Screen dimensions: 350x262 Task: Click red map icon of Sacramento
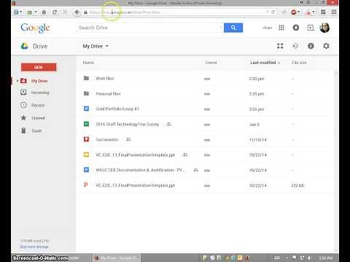pos(86,139)
